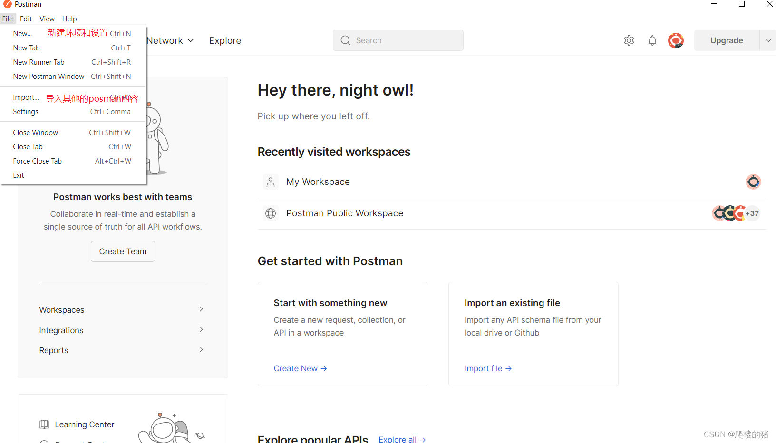The width and height of the screenshot is (776, 443).
Task: Click the search magnifier icon
Action: [346, 40]
